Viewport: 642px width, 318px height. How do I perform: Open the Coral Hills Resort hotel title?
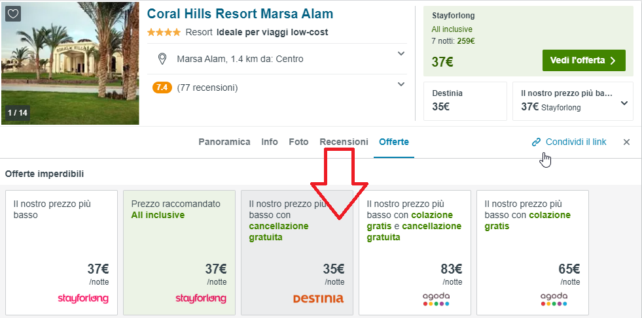point(240,14)
